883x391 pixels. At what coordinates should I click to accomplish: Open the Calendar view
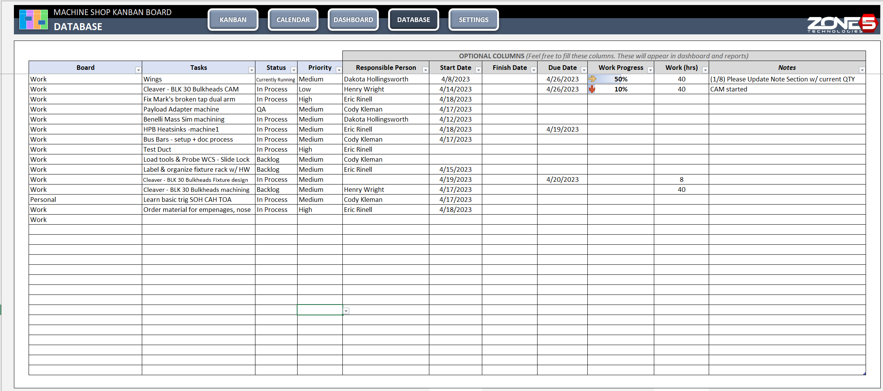pyautogui.click(x=293, y=19)
